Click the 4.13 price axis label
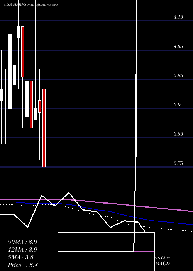The height and width of the screenshot is (271, 193). pyautogui.click(x=178, y=17)
